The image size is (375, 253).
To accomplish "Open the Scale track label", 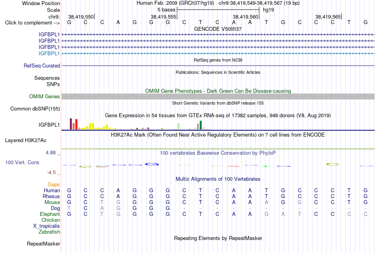I will click(53, 10).
